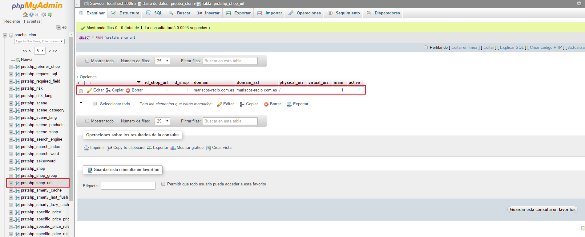
Task: Clear the table filter with X
Action: (62, 41)
